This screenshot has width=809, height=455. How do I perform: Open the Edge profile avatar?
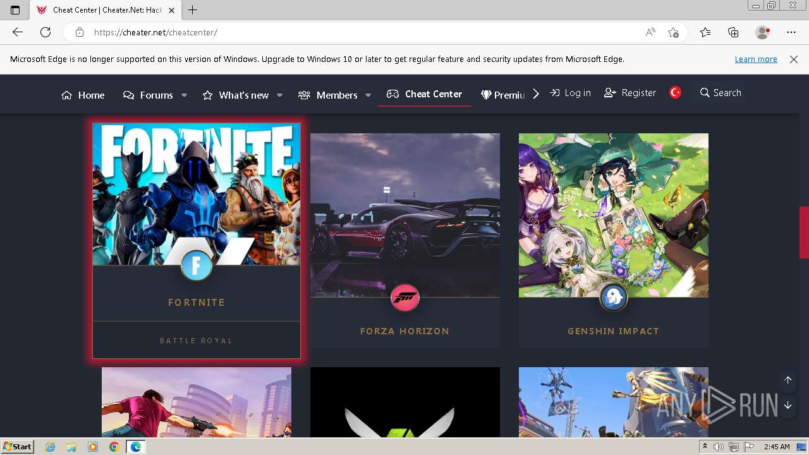click(763, 32)
